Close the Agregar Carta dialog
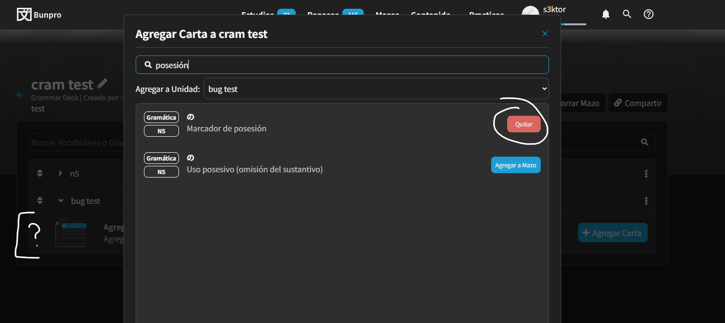Image resolution: width=725 pixels, height=323 pixels. tap(545, 34)
